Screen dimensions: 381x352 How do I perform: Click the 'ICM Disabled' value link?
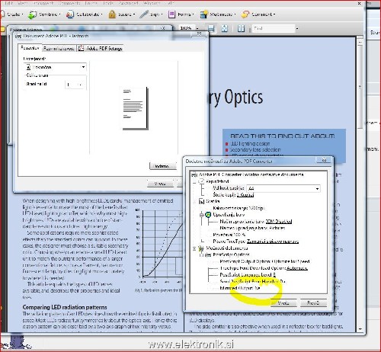(x=279, y=222)
